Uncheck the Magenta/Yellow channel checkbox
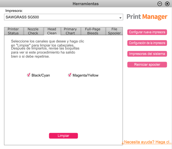 pos(70,75)
